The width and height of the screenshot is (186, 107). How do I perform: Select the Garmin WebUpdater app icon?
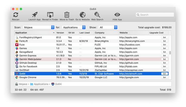coord(17,59)
